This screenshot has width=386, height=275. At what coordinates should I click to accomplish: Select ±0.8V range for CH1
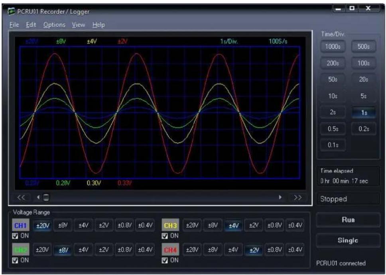(x=124, y=225)
